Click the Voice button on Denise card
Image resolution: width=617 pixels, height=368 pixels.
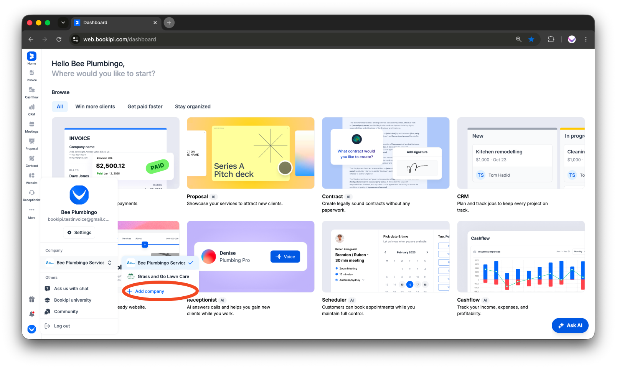285,257
